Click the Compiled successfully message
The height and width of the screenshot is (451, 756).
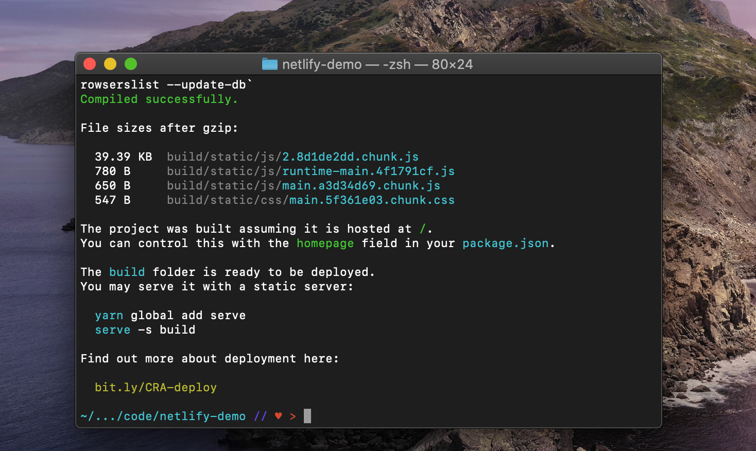(159, 99)
